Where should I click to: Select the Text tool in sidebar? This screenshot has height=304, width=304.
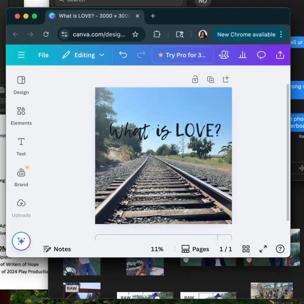(21, 146)
